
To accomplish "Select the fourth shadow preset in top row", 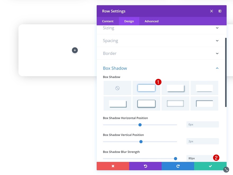I will pyautogui.click(x=204, y=88).
